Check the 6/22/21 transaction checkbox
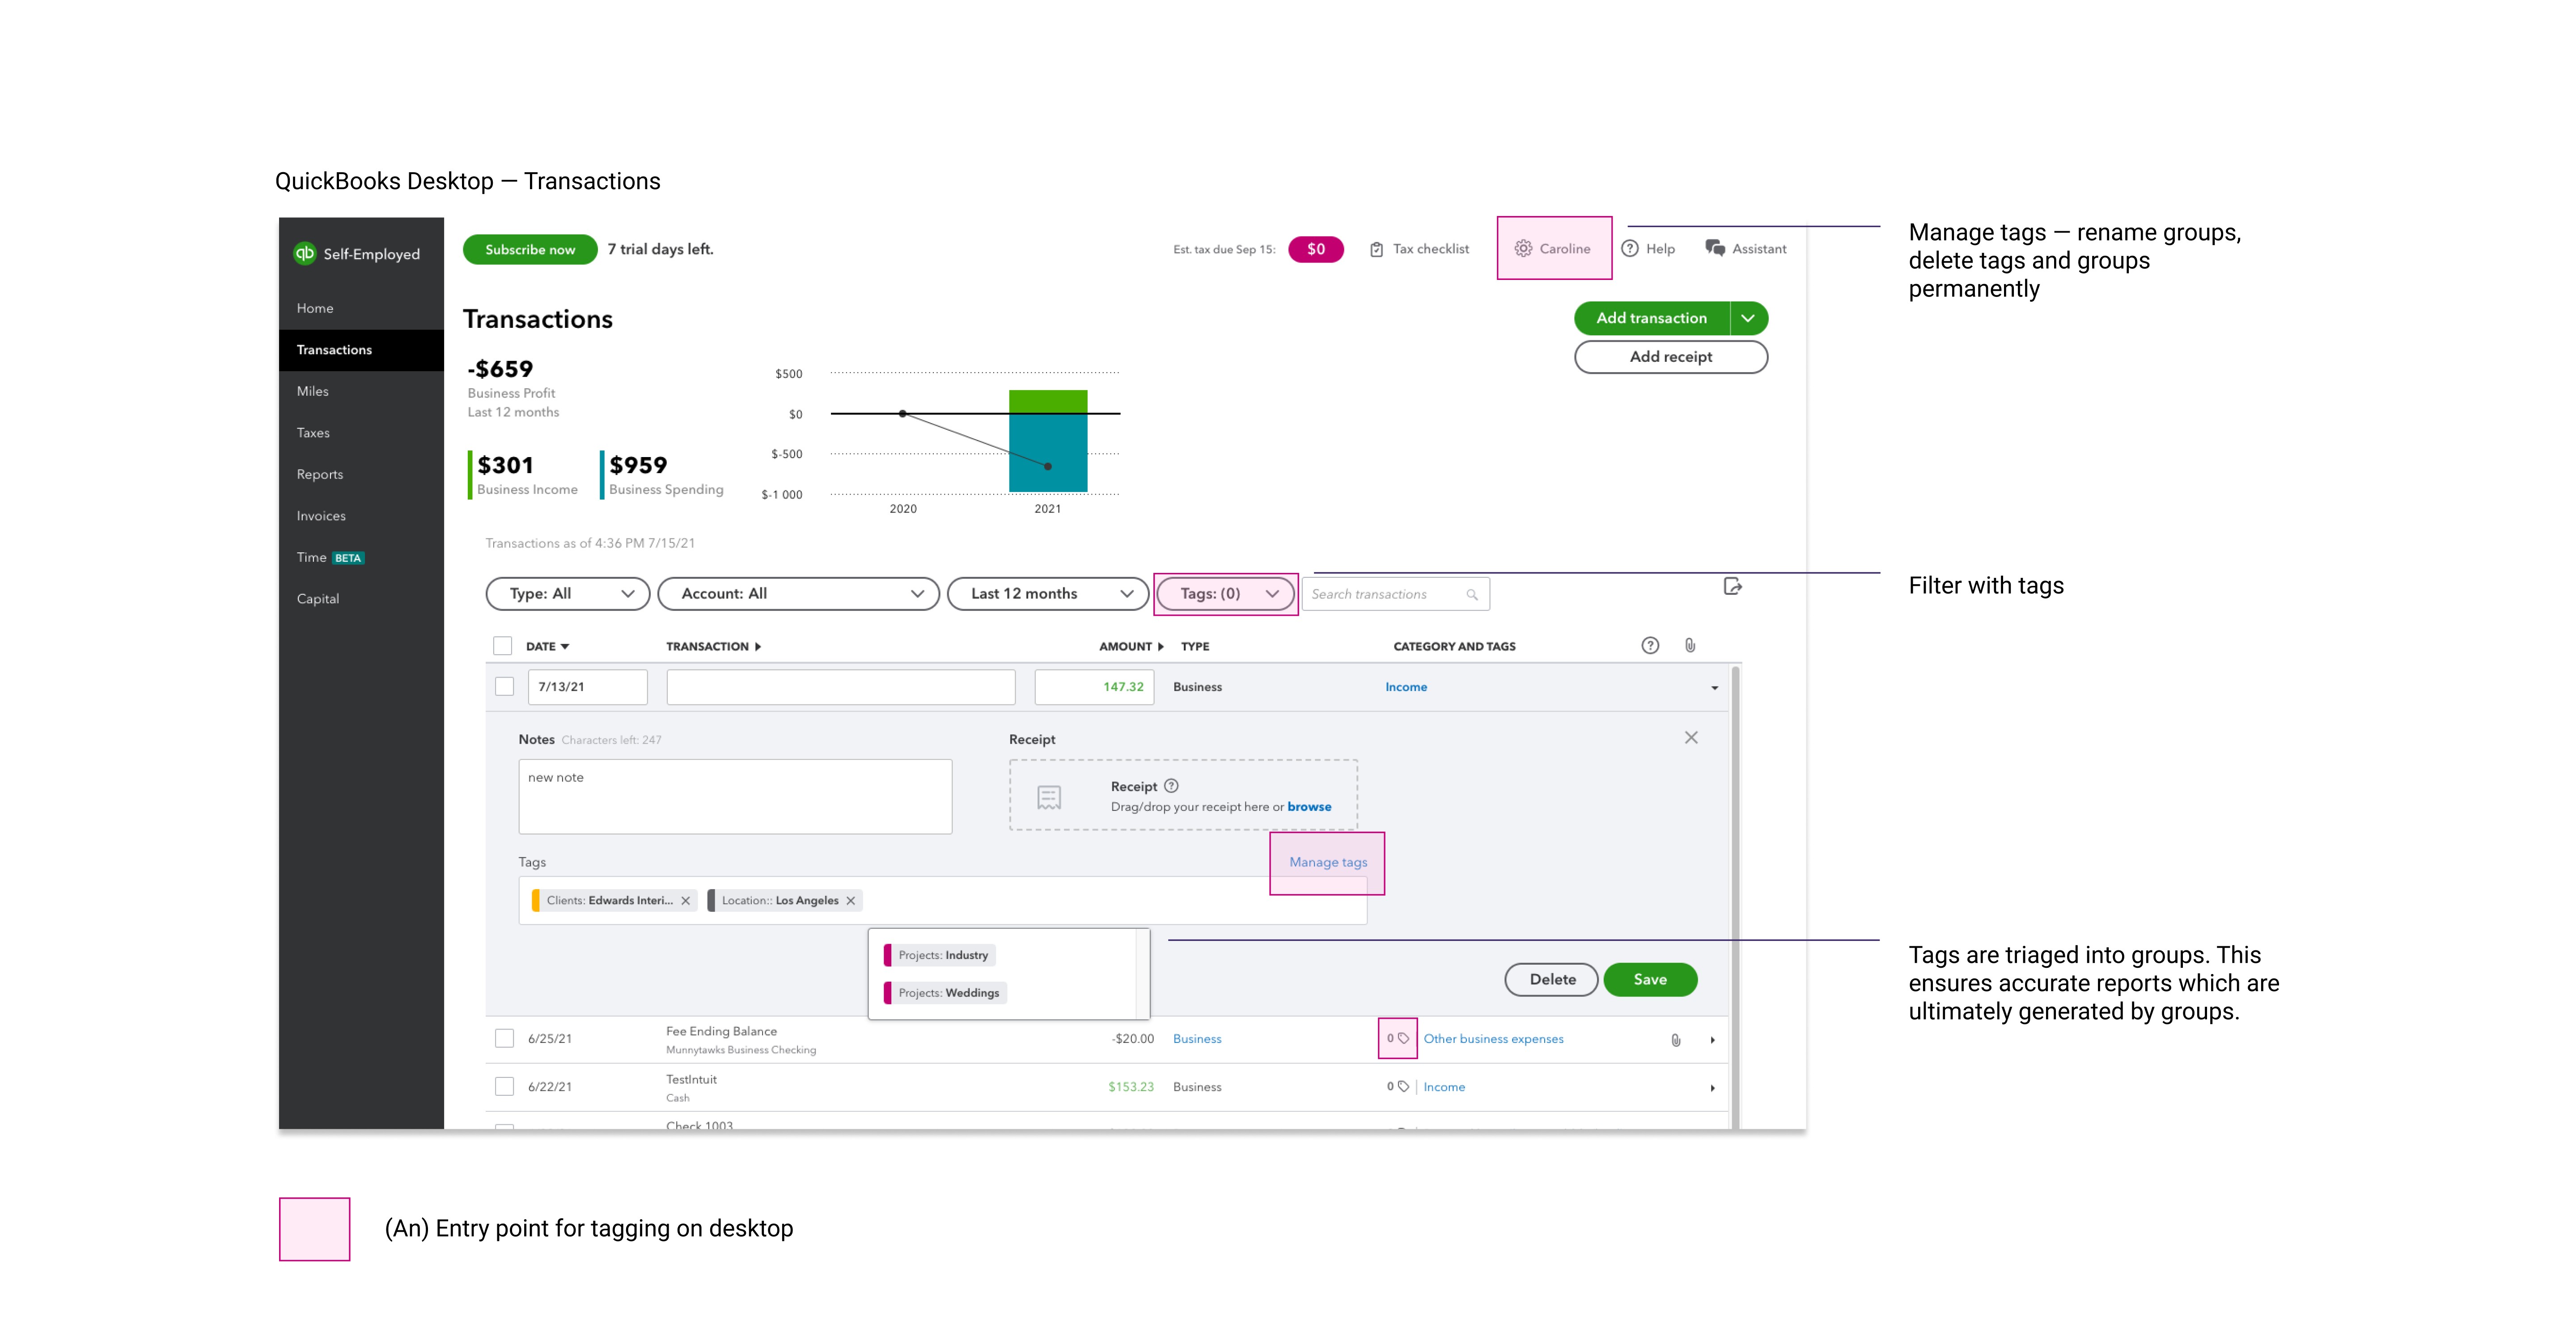 505,1087
